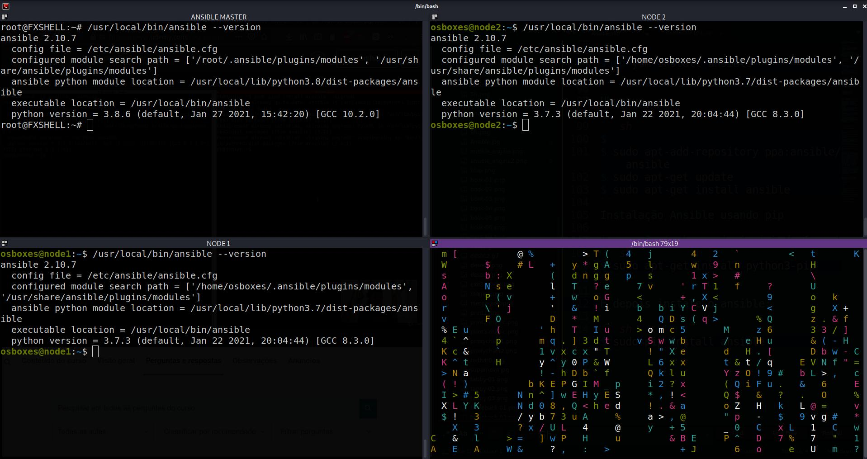Click the NODE 1 pane scrollbar handle
This screenshot has width=867, height=459.
425,448
